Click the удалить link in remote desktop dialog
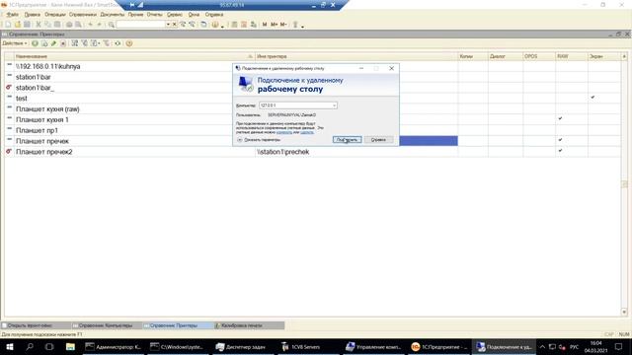 point(307,132)
